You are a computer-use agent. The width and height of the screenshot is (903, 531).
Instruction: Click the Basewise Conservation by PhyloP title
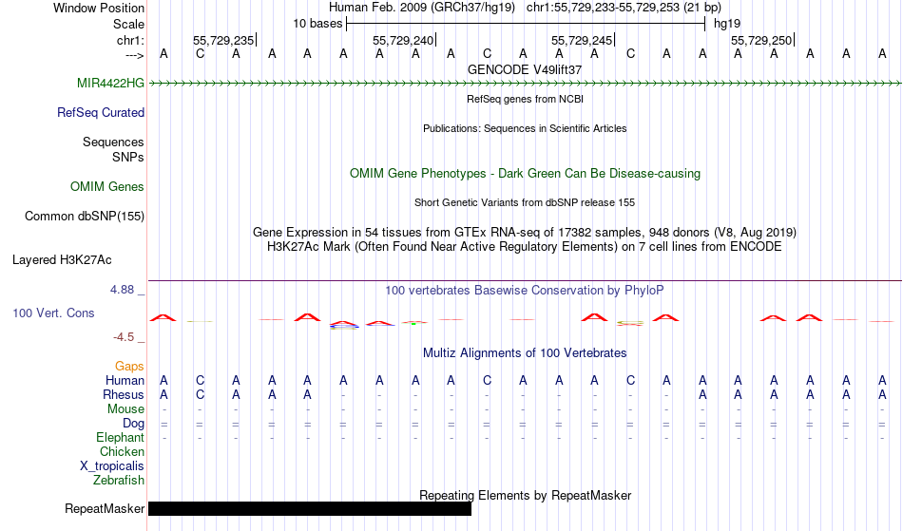525,291
